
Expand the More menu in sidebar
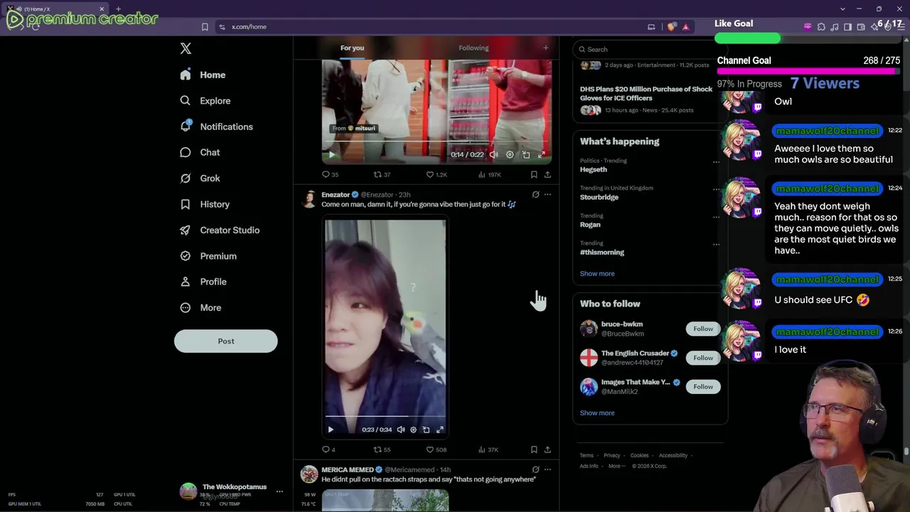click(200, 308)
